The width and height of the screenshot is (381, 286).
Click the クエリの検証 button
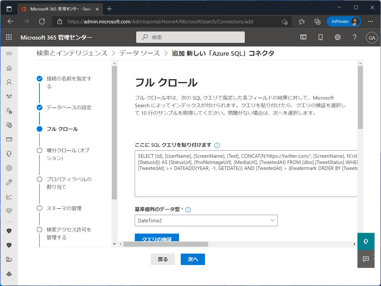pyautogui.click(x=157, y=238)
